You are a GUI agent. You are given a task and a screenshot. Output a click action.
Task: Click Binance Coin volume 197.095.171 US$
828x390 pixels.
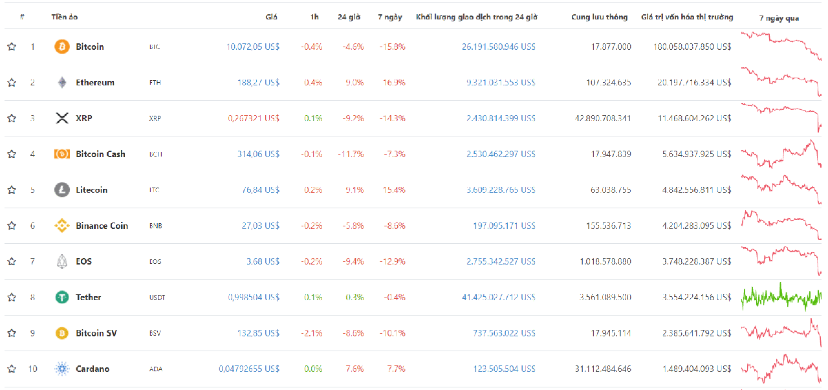pyautogui.click(x=504, y=226)
